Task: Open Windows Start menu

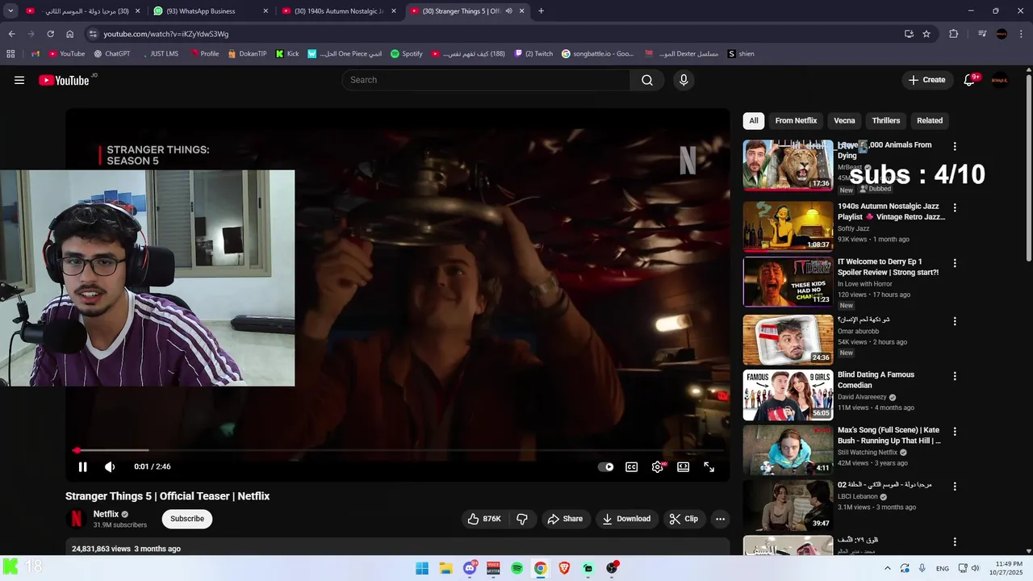Action: [422, 568]
